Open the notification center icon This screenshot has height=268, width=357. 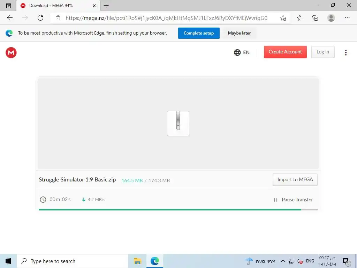pos(345,261)
